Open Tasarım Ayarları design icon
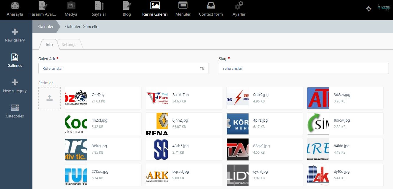393x189 pixels. [43, 6]
